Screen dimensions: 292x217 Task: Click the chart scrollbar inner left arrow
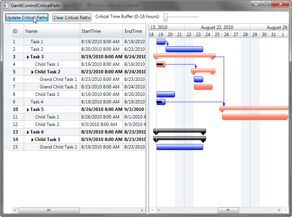coord(158,210)
